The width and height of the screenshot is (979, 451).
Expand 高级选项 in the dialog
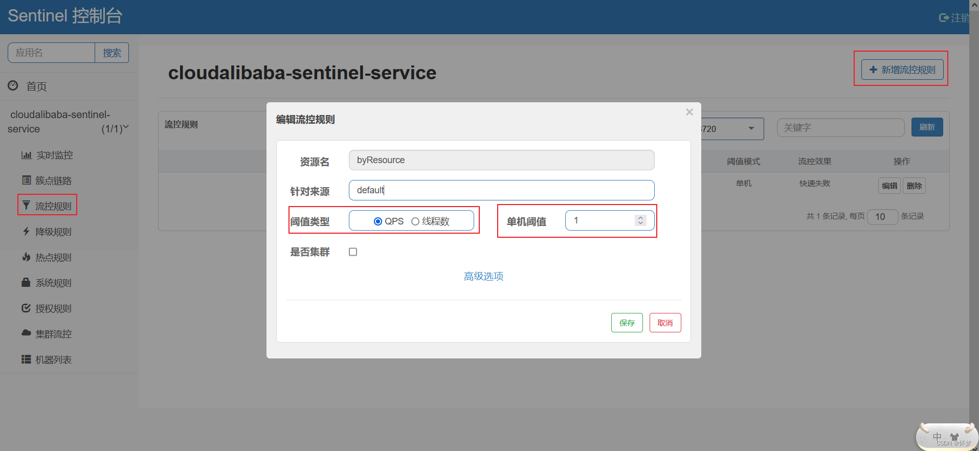pos(483,276)
